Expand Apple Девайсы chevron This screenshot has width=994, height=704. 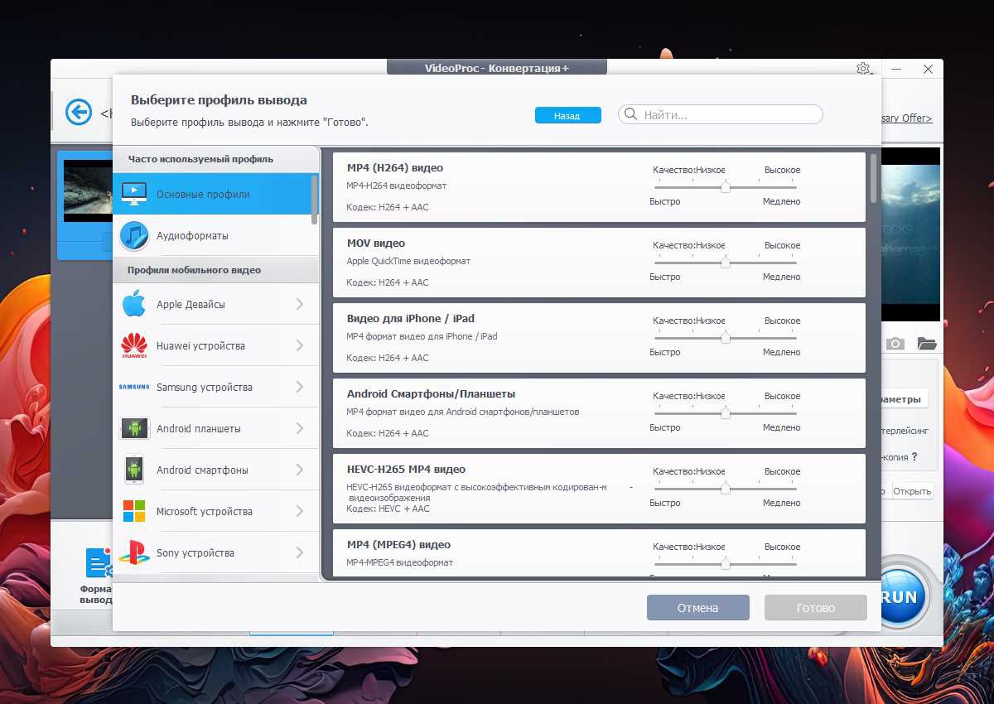tap(300, 304)
